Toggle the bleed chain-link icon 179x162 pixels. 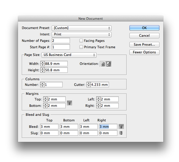121,127
